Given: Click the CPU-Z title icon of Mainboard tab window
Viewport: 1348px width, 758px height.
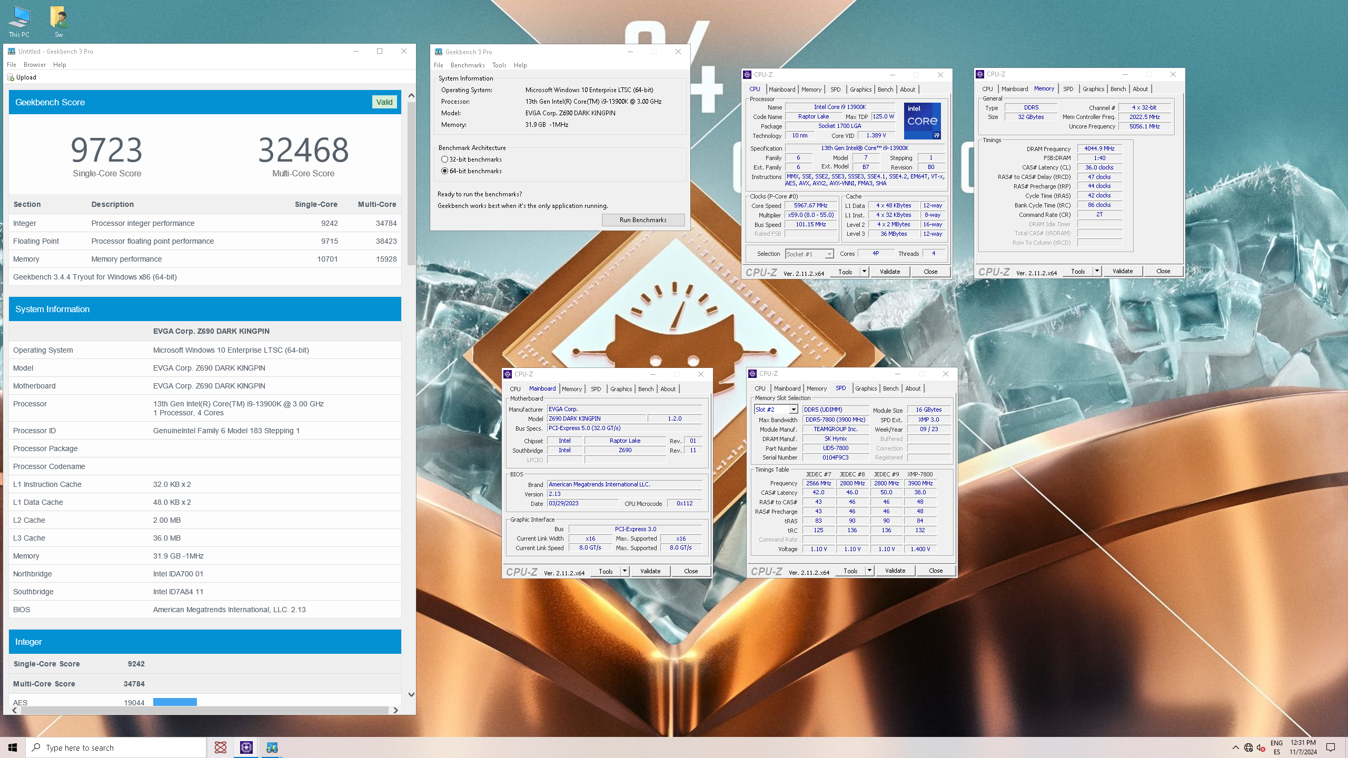Looking at the screenshot, I should [508, 374].
